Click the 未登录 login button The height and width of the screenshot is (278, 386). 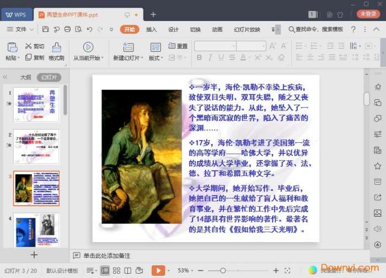[x=368, y=14]
